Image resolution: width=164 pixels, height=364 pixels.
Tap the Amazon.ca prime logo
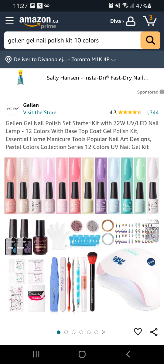point(39,22)
